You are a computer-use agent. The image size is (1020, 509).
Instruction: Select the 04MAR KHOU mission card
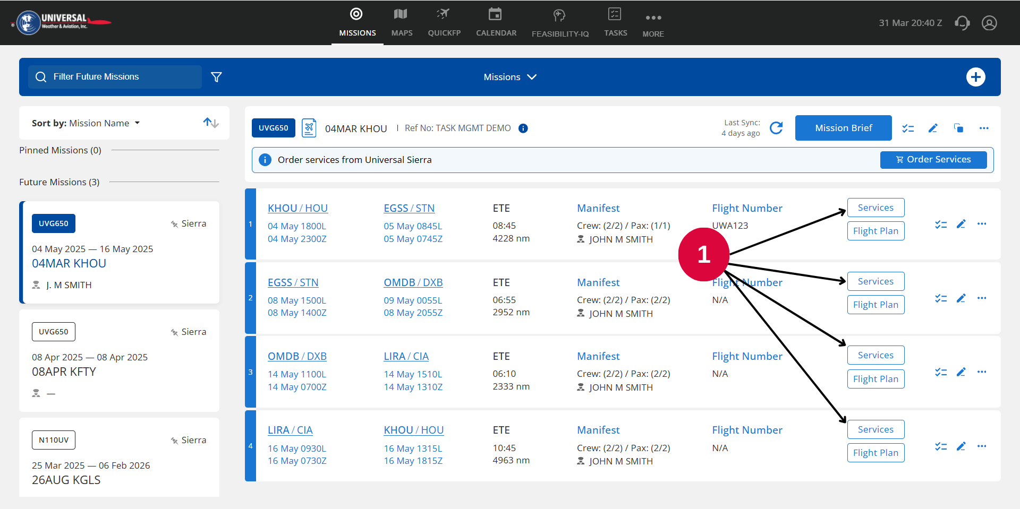click(x=120, y=253)
